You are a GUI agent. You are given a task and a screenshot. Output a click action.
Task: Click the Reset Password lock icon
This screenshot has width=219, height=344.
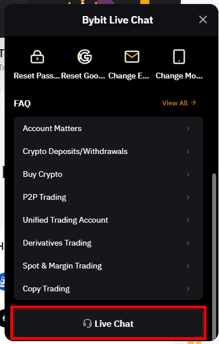coord(37,57)
